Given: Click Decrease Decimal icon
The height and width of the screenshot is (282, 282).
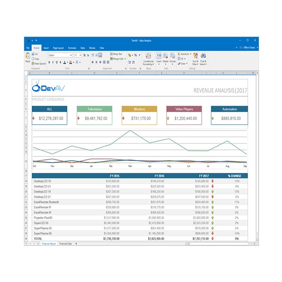Looking at the screenshot, I should pyautogui.click(x=133, y=62).
